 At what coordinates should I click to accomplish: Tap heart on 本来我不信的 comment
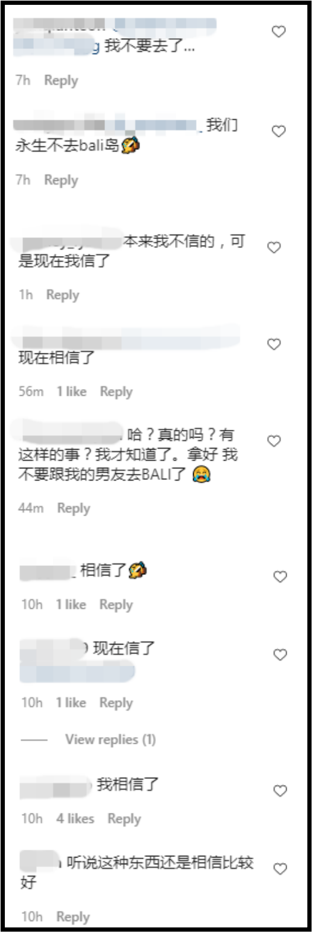click(274, 248)
